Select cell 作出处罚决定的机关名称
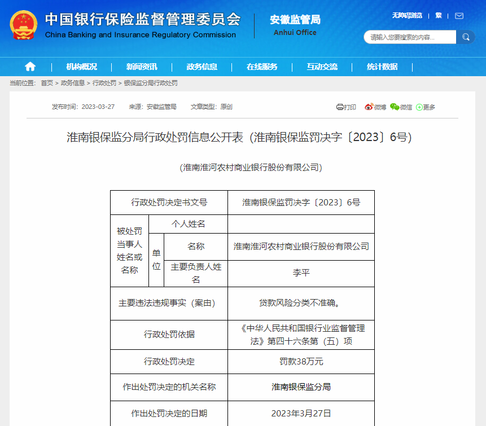Screen dimensions: 486x426 (169, 387)
